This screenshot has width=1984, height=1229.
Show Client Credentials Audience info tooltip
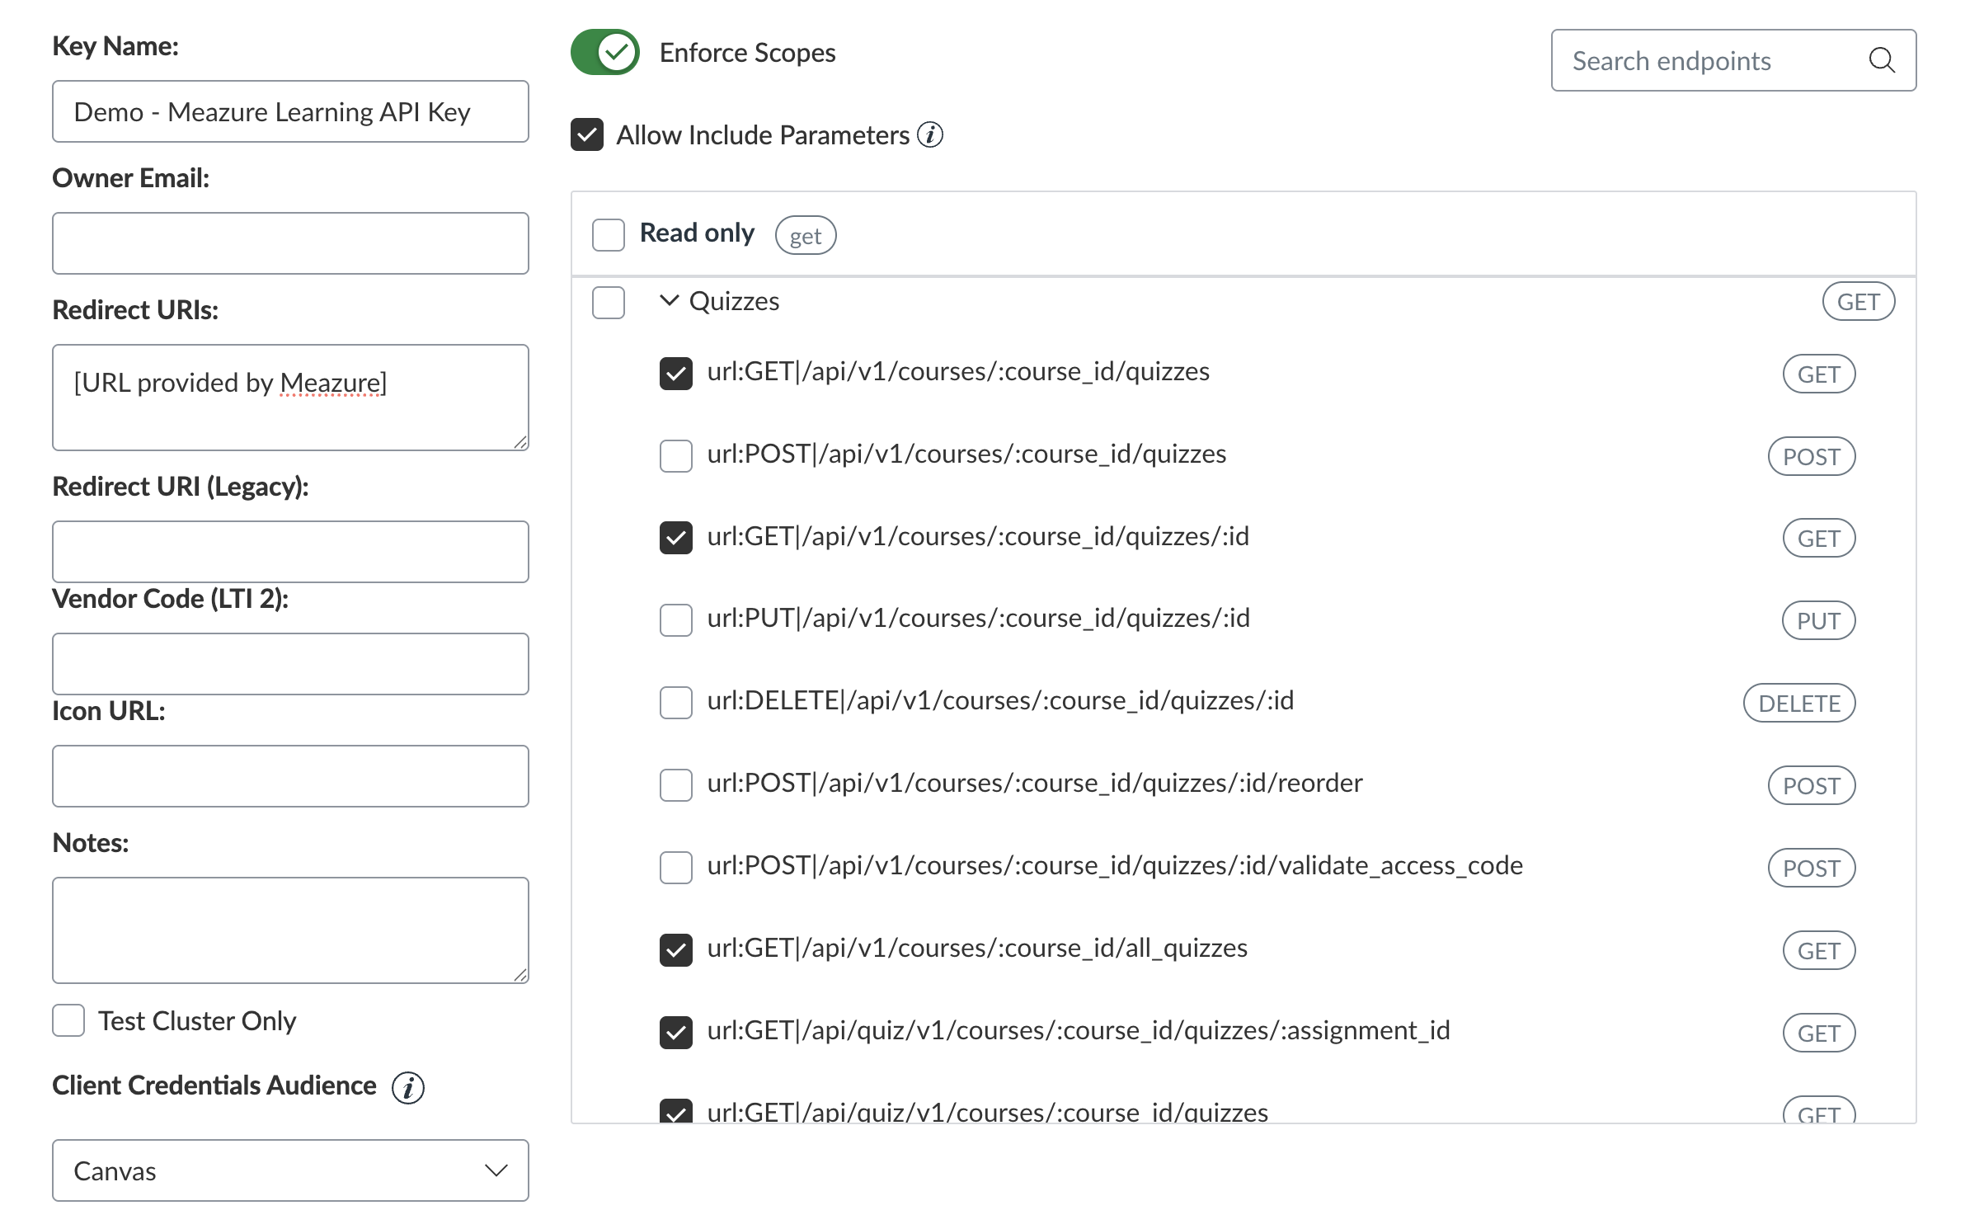407,1087
